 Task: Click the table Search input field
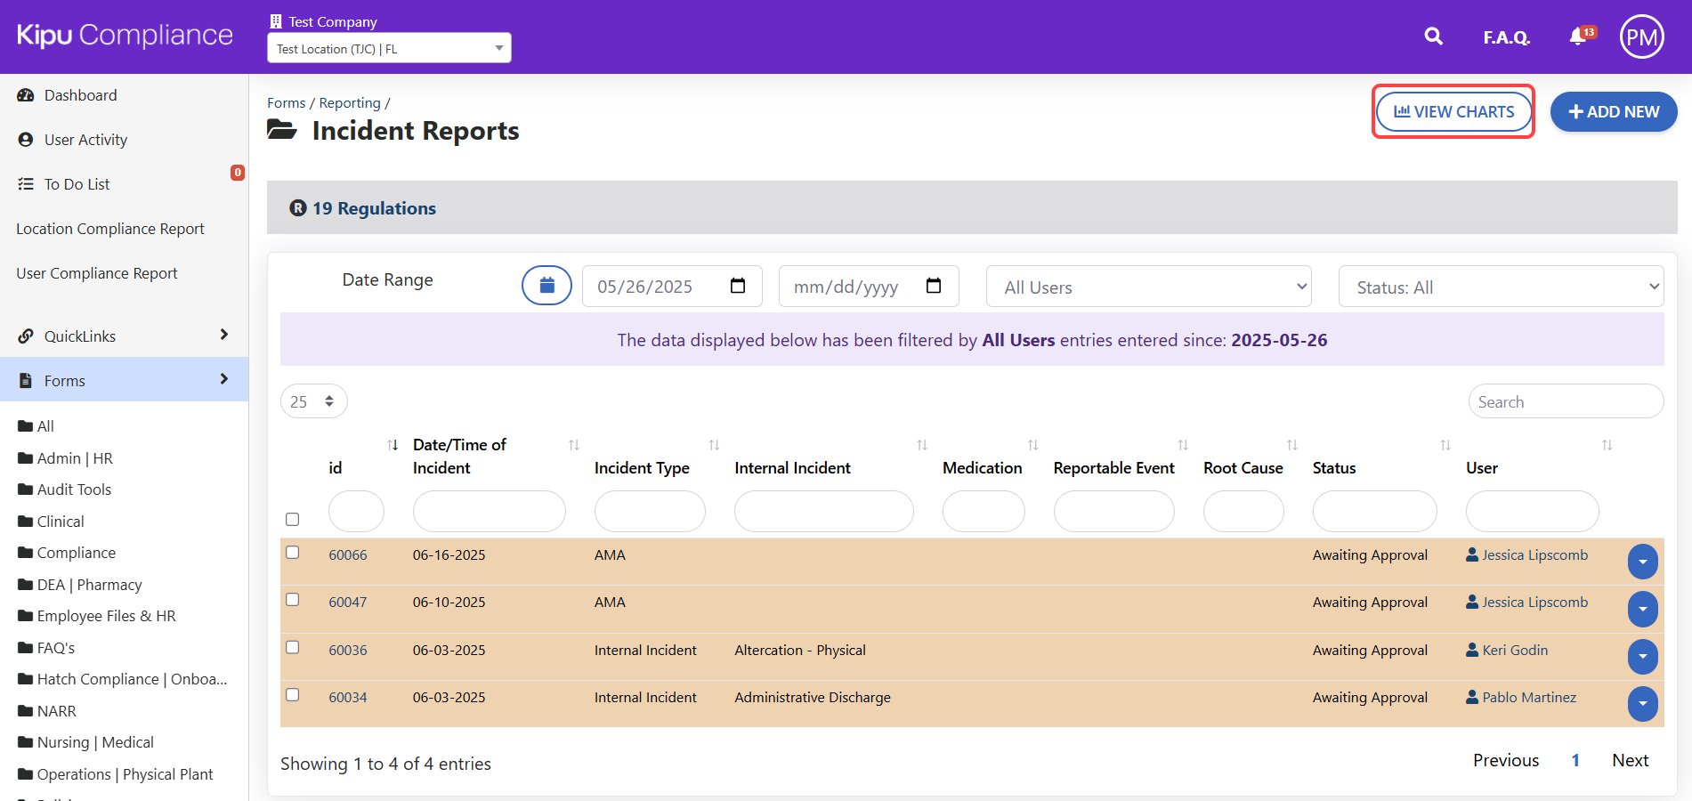1565,401
